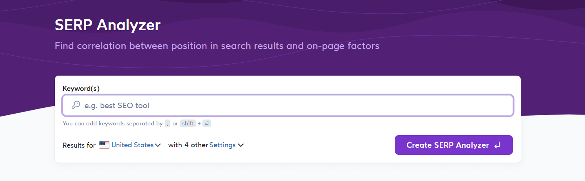Click the enter arrow icon on Create button

point(497,145)
